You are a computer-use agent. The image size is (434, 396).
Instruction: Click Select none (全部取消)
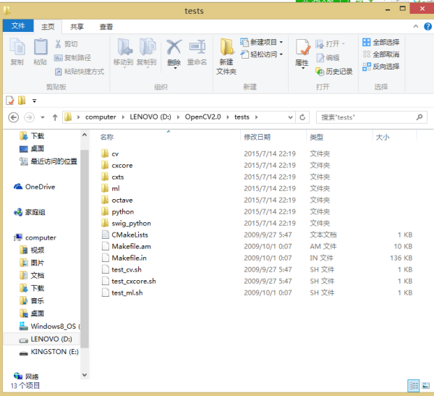coord(381,54)
